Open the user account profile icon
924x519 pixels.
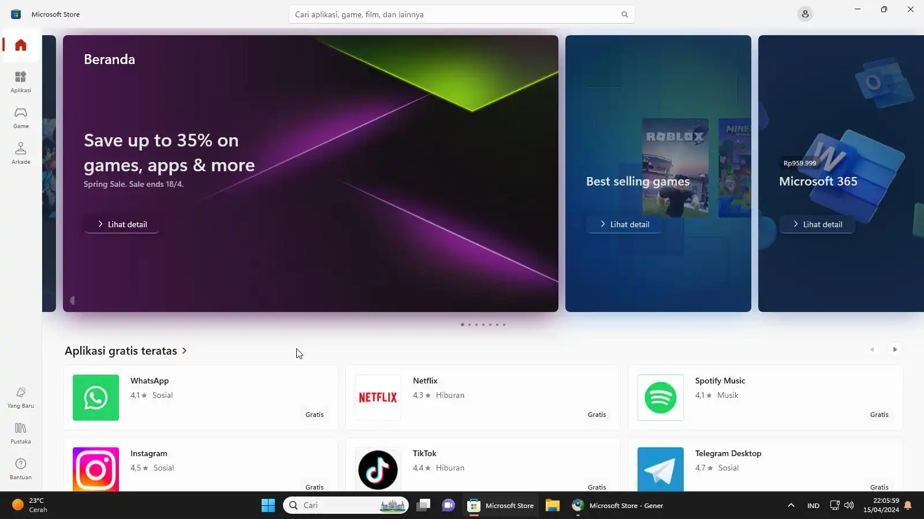click(x=805, y=14)
